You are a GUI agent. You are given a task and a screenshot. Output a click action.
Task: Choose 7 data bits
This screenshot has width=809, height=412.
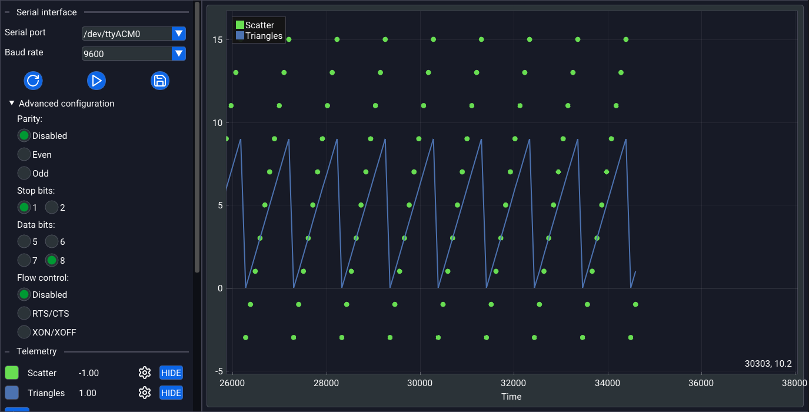pos(24,260)
